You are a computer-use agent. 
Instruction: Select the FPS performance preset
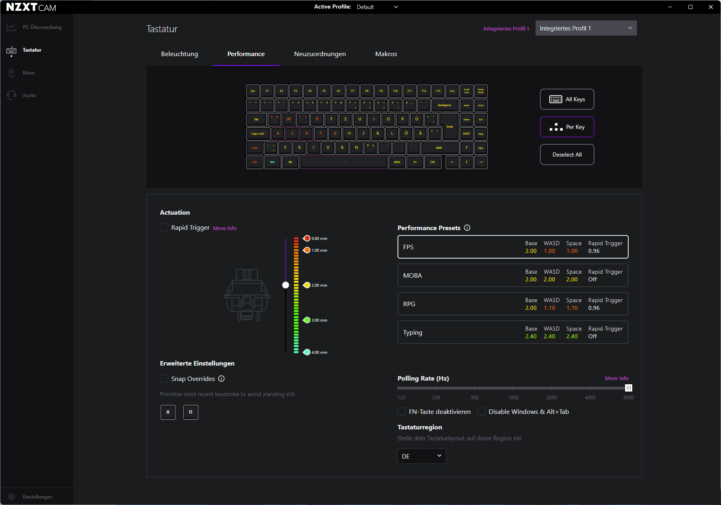(513, 247)
